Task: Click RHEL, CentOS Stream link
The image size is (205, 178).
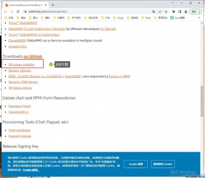Action: [35, 76]
